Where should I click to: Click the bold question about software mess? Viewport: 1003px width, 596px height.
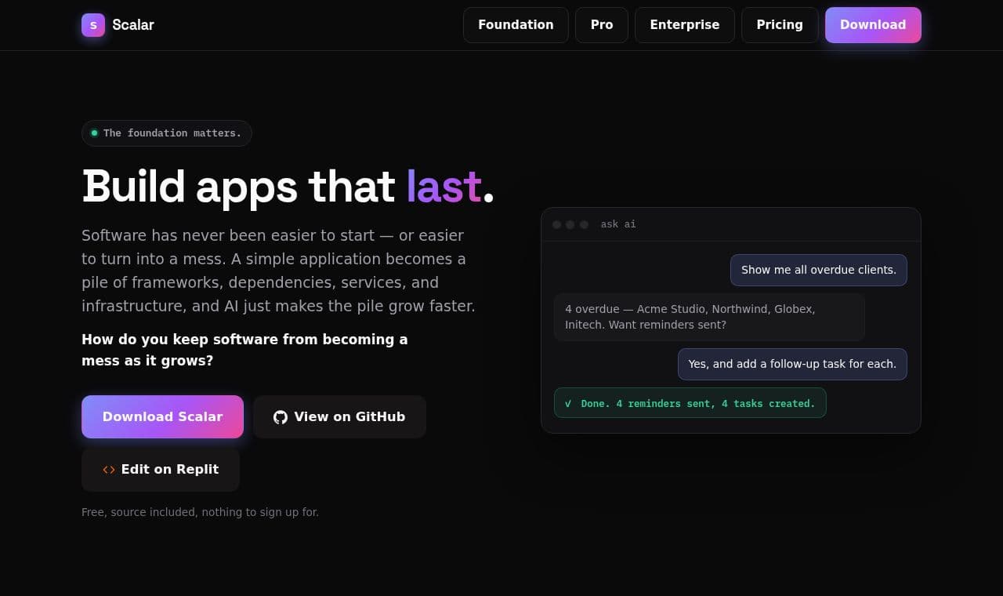(244, 350)
